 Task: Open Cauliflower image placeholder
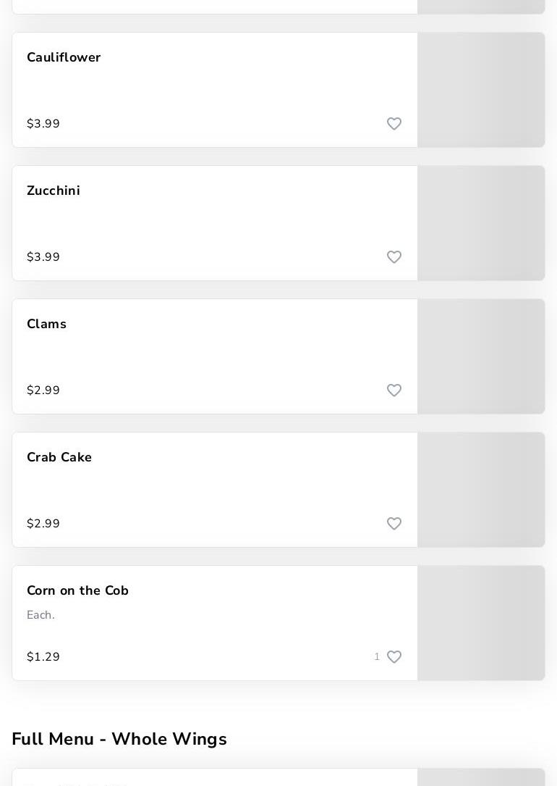(481, 90)
